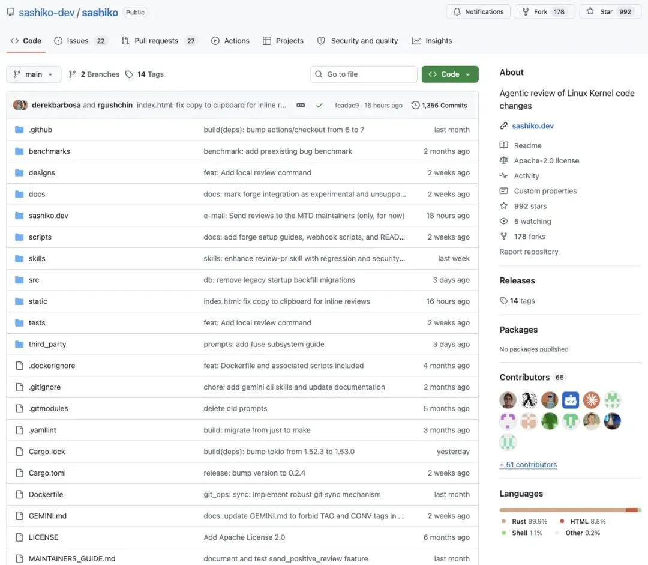This screenshot has height=565, width=648.
Task: Click the Notifications bell button
Action: pyautogui.click(x=478, y=11)
